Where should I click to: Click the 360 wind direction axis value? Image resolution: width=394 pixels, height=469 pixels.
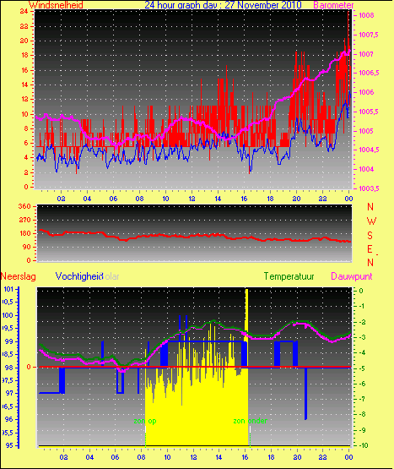(24, 206)
